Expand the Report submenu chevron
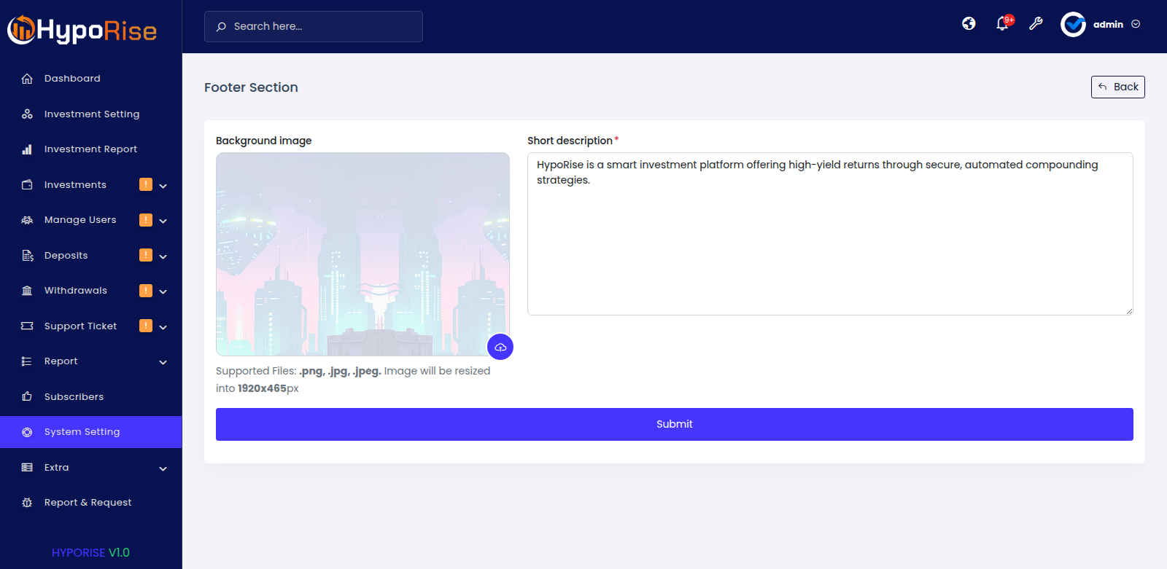The width and height of the screenshot is (1167, 569). pyautogui.click(x=163, y=362)
